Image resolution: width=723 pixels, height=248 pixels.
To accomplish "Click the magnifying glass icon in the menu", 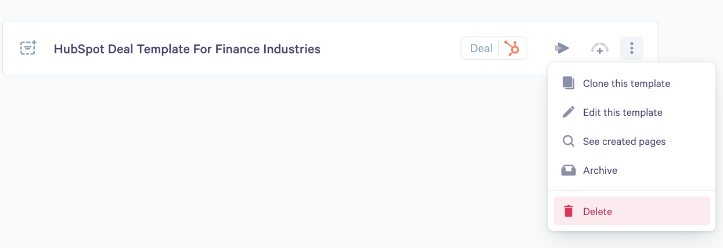I will click(569, 141).
